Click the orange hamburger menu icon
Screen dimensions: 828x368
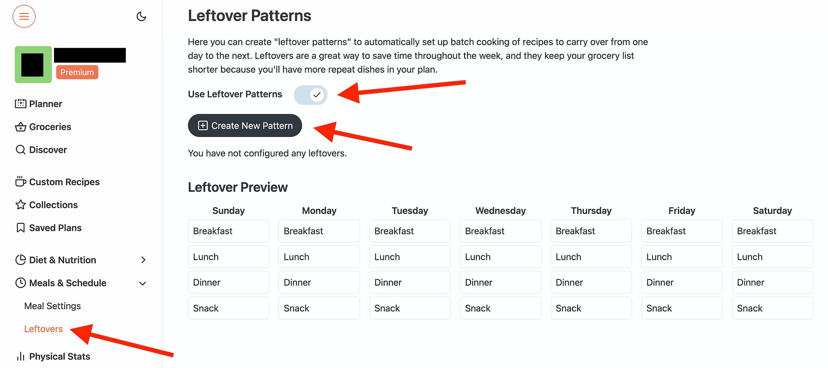24,16
